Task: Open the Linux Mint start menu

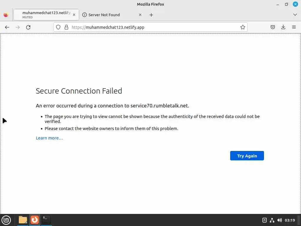Action: pyautogui.click(x=6, y=220)
